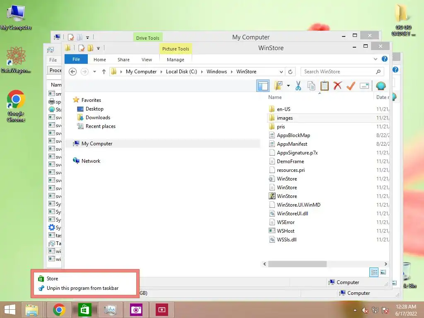
Task: Click Local Disk (C:) in the breadcrumb
Action: point(181,72)
